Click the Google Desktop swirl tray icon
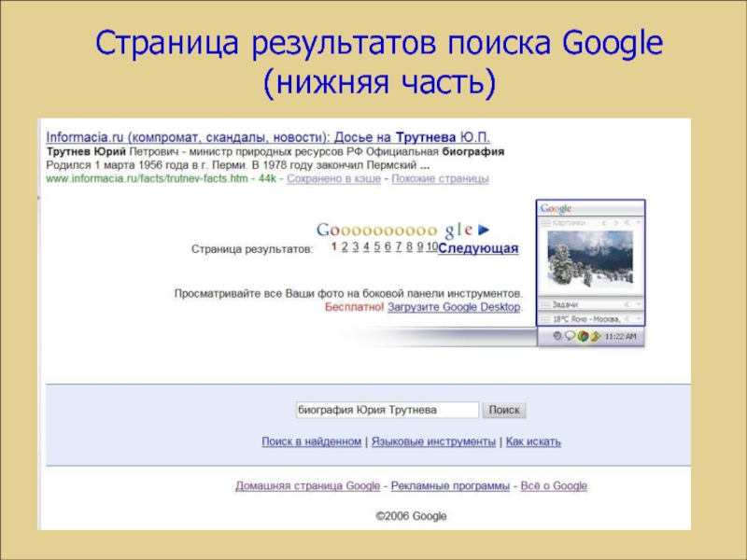747x560 pixels. point(583,336)
